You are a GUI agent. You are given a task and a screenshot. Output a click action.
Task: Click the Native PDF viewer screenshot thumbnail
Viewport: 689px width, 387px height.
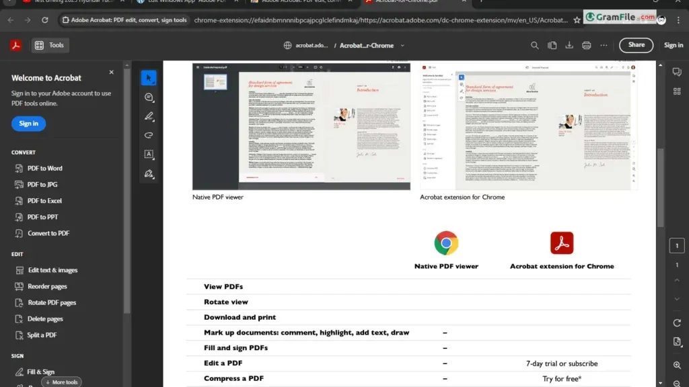tap(301, 126)
